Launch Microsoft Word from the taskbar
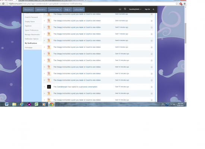205x149 pixels. [x=7, y=104]
